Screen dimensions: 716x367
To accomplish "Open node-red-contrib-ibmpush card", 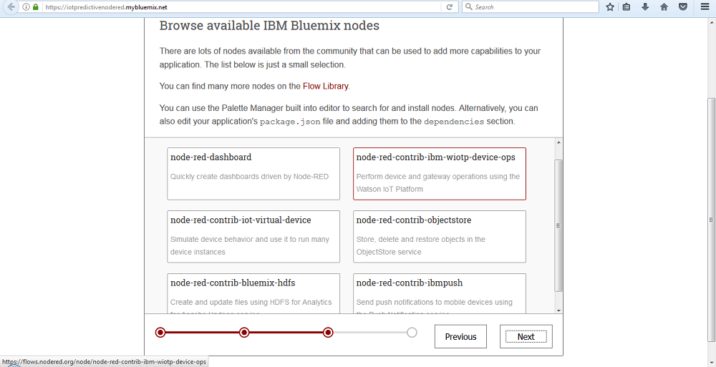I will [x=440, y=293].
